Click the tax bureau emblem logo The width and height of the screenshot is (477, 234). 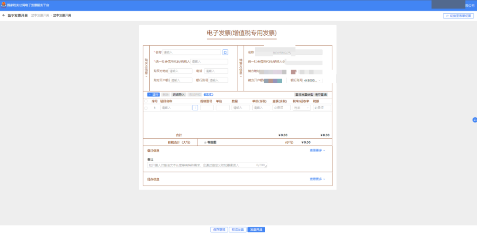tap(4, 5)
